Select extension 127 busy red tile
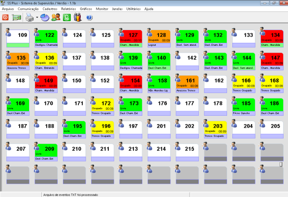 click(131, 38)
